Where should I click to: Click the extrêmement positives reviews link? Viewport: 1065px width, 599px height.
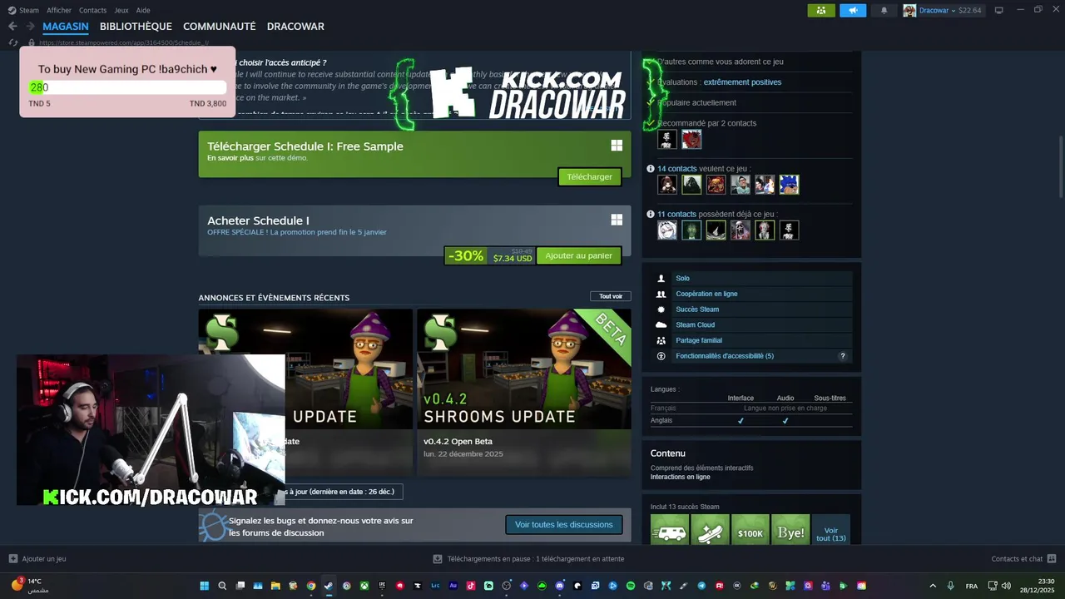tap(742, 82)
